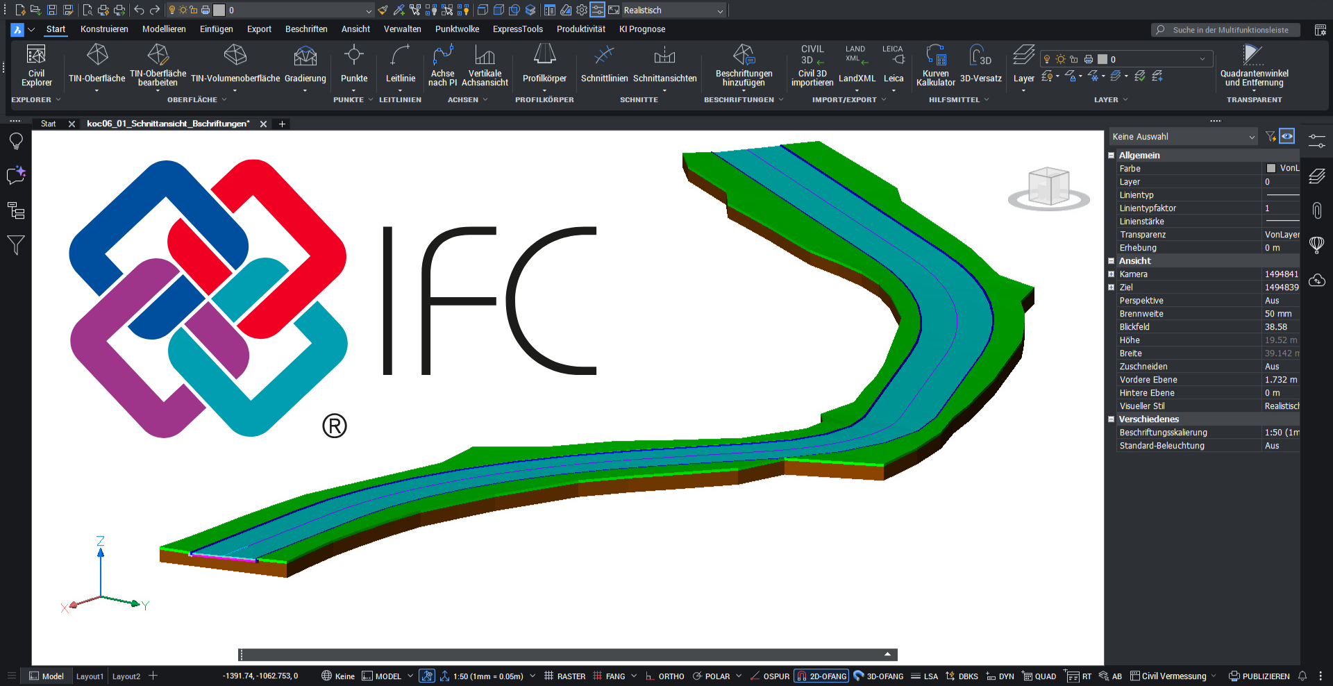
Task: Open the Kurven Kalkulator
Action: [935, 65]
